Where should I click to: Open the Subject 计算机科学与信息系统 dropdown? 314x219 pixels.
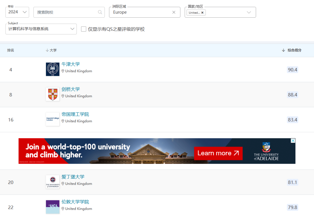pos(41,29)
